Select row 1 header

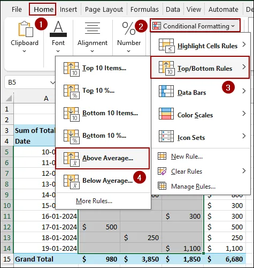[x=7, y=109]
